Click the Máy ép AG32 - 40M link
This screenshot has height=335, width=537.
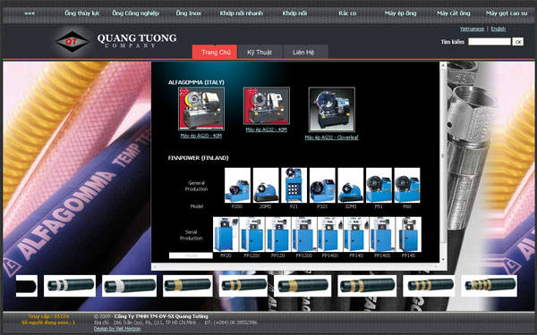266,130
